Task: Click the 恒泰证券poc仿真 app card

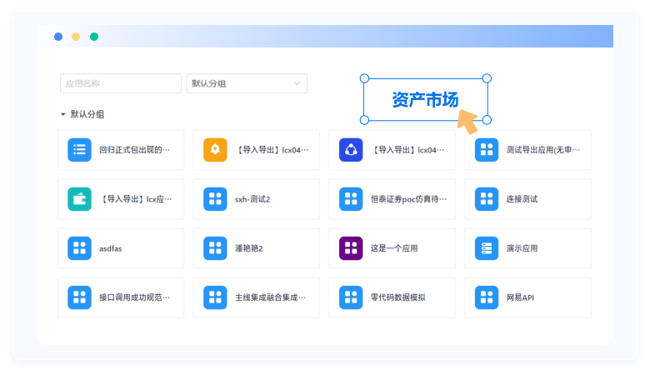Action: pos(392,199)
